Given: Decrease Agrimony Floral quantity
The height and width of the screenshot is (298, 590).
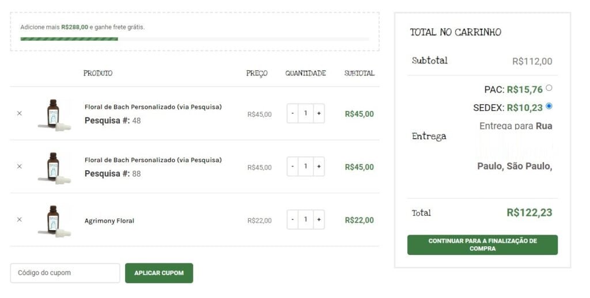Looking at the screenshot, I should point(293,219).
